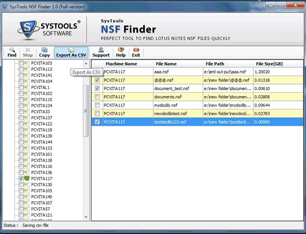Select PCVITA121 in the machine tree
Screen dimensions: 306x234
[41, 215]
